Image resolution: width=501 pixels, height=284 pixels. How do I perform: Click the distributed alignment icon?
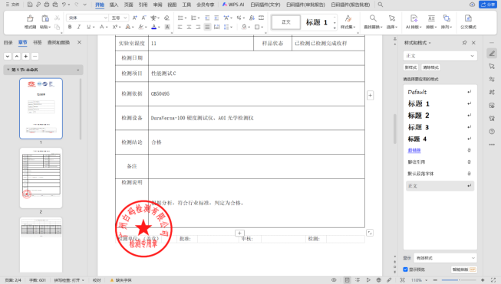[x=216, y=27]
